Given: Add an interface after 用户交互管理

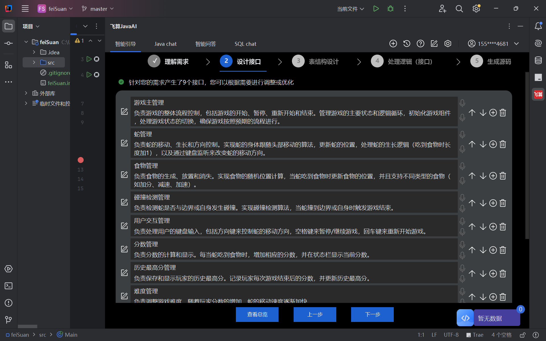Looking at the screenshot, I should coord(493,226).
